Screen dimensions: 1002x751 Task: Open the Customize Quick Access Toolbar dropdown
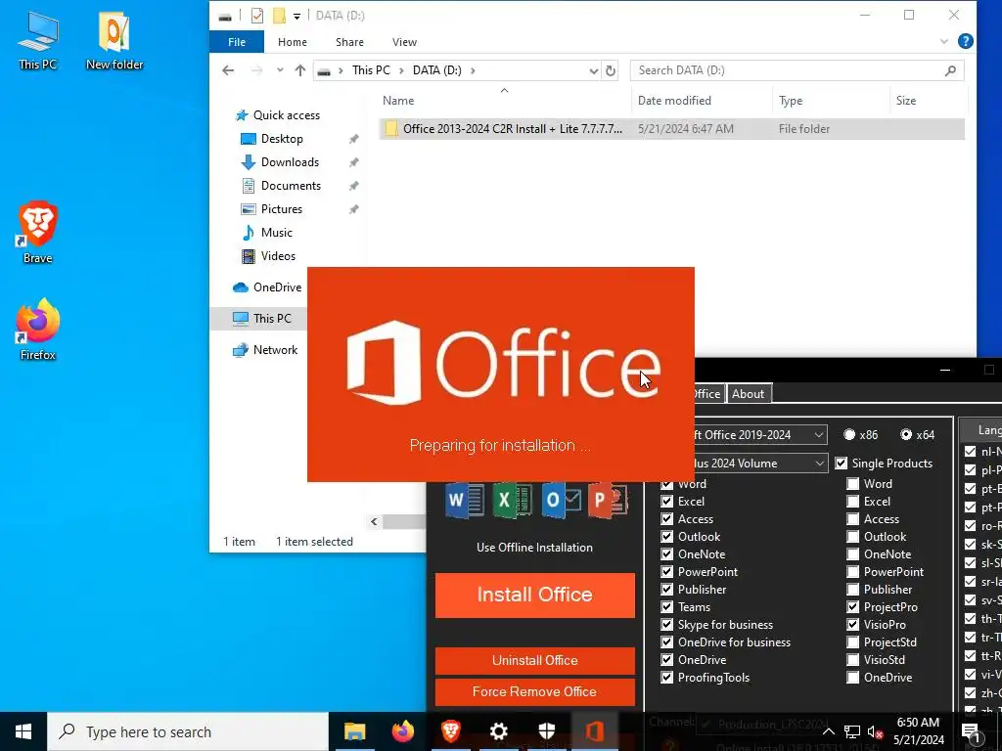(296, 16)
